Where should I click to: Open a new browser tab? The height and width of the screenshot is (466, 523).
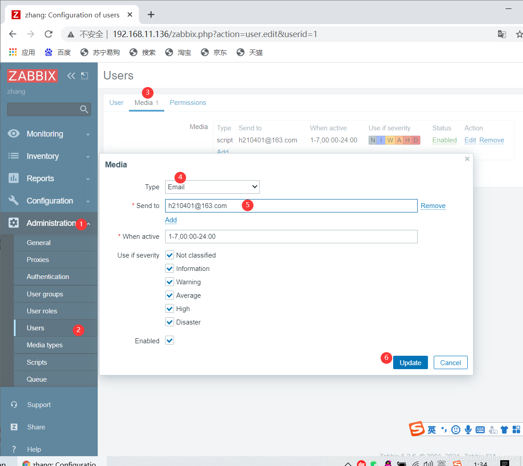151,15
